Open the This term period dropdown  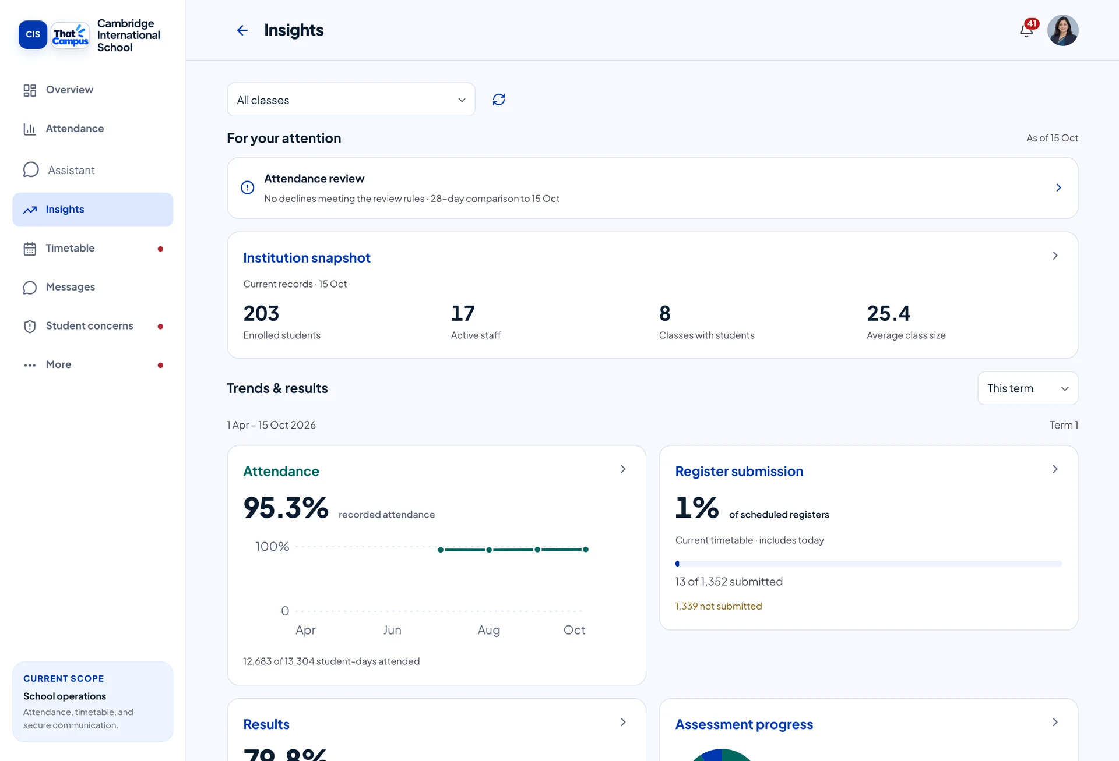coord(1027,388)
